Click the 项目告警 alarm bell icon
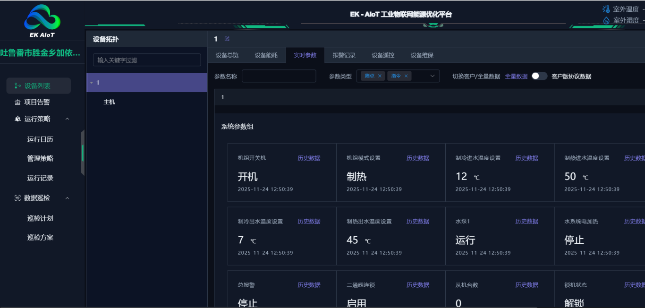This screenshot has width=645, height=308. tap(17, 102)
